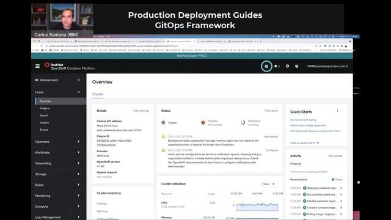Click the Cluster API address text
Screen dimensions: 391x220
coord(119,128)
